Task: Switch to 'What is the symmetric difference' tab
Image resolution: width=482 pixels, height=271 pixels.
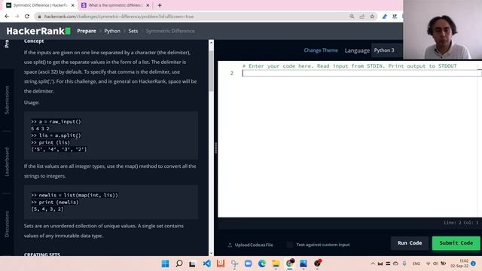Action: click(x=115, y=5)
